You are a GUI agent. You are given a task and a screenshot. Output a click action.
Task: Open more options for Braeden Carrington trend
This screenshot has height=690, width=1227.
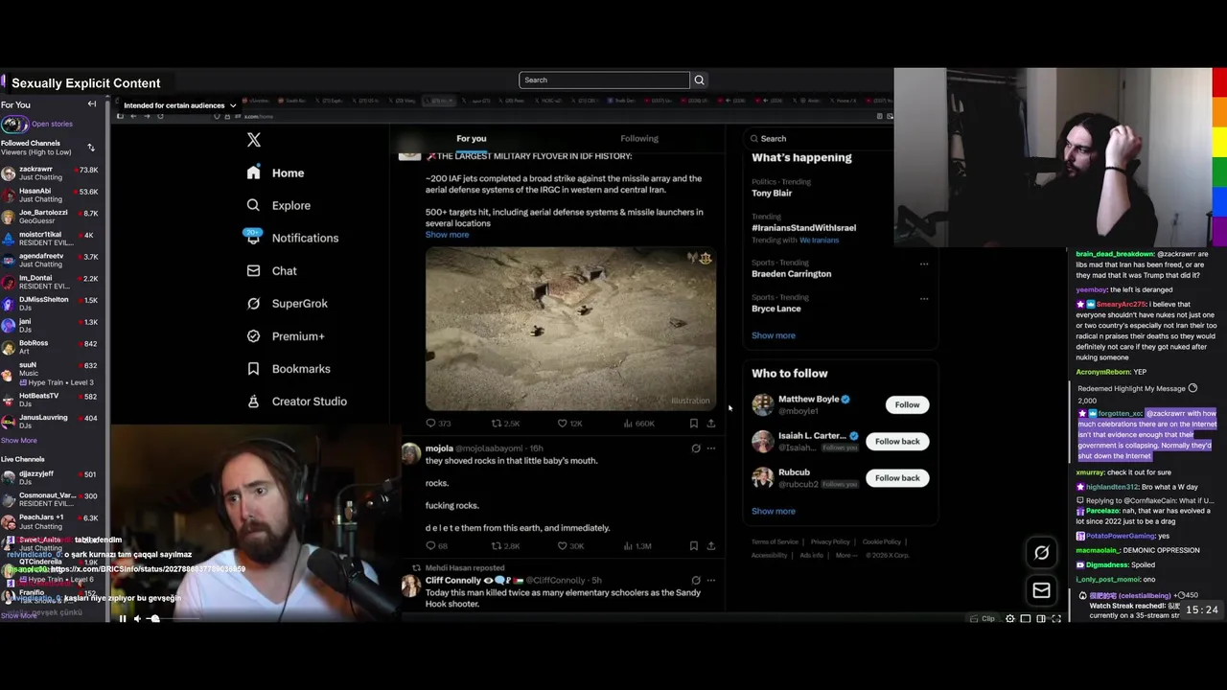924,264
